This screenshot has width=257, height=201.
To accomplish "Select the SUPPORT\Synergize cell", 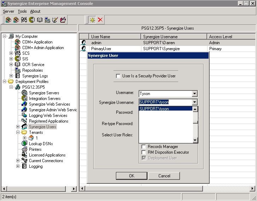I will tap(174, 49).
